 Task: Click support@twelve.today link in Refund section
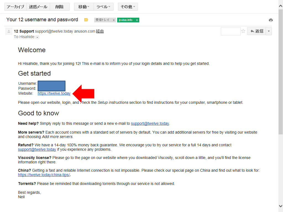(x=37, y=149)
